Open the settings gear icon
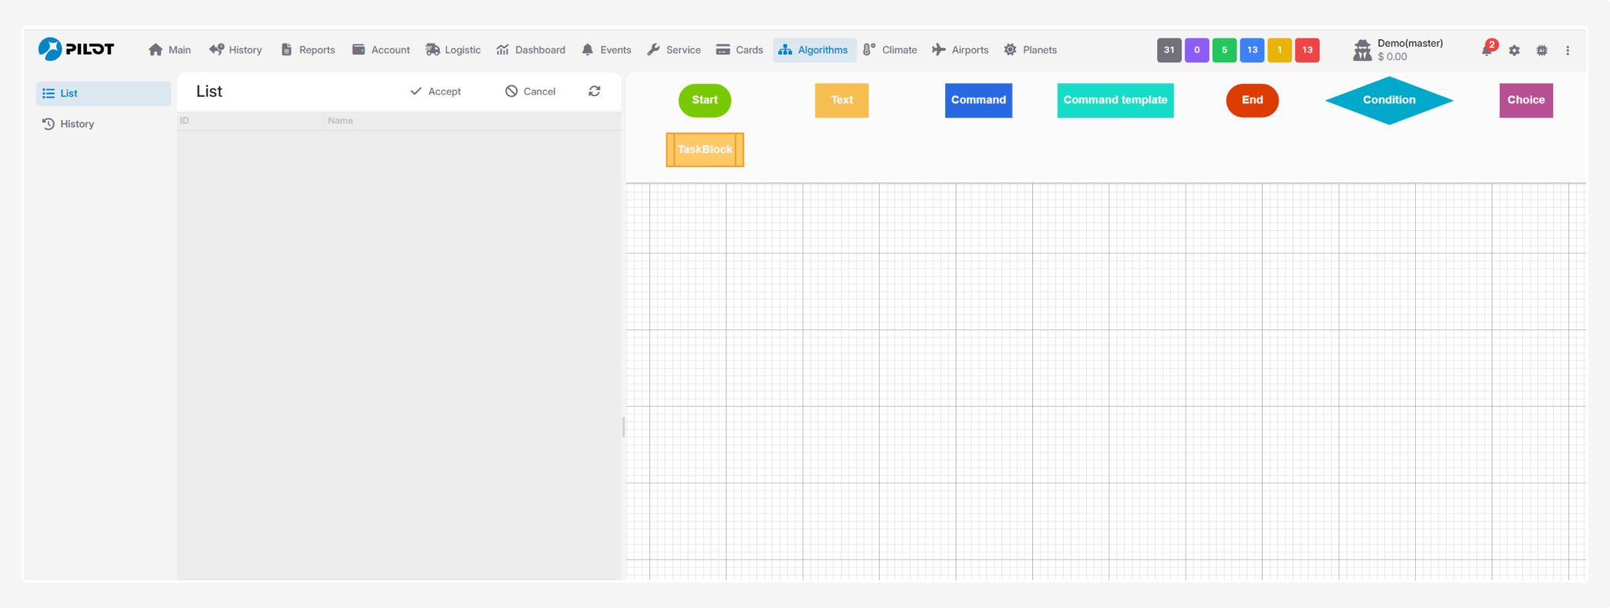Viewport: 1610px width, 608px height. 1514,50
